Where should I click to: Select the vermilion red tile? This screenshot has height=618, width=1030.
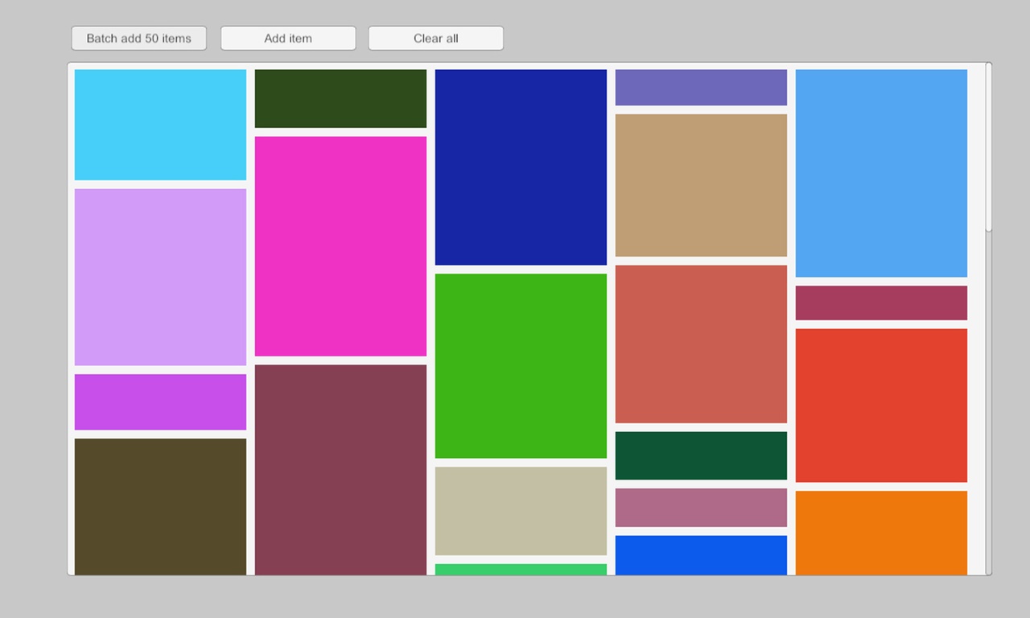(x=881, y=406)
